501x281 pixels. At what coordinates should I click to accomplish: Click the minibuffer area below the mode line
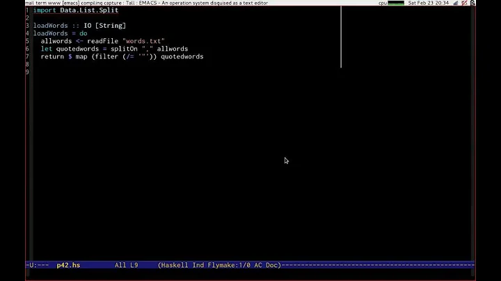pyautogui.click(x=250, y=273)
